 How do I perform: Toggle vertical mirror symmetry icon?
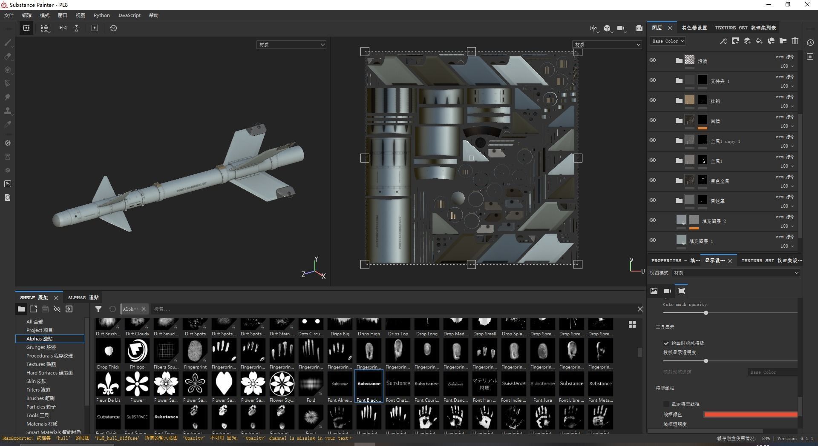point(77,28)
